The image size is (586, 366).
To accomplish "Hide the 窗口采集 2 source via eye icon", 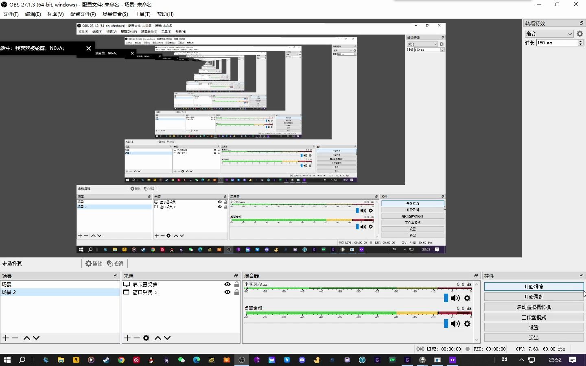I will click(x=227, y=292).
